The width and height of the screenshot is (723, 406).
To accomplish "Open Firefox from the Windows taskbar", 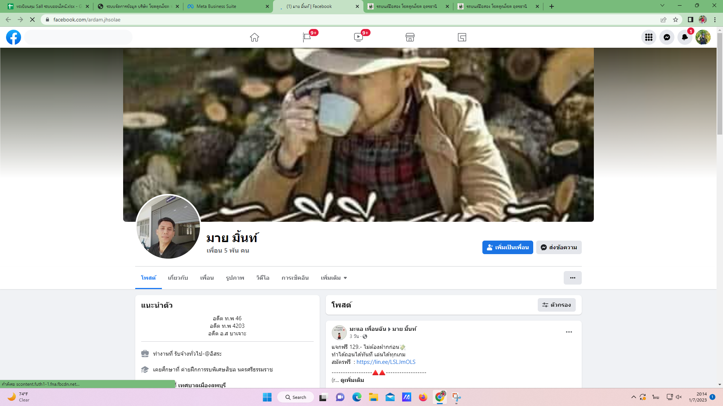I will [x=423, y=397].
